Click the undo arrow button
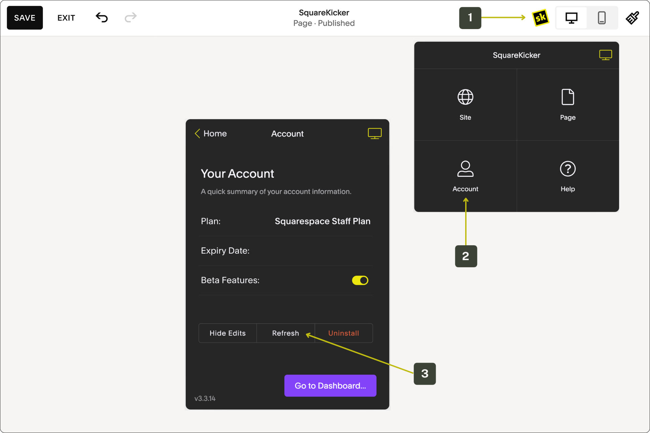Image resolution: width=650 pixels, height=433 pixels. (102, 18)
